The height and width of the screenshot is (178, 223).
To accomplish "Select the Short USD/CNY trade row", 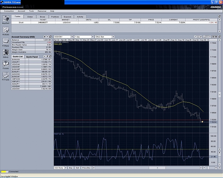I will point(114,22).
